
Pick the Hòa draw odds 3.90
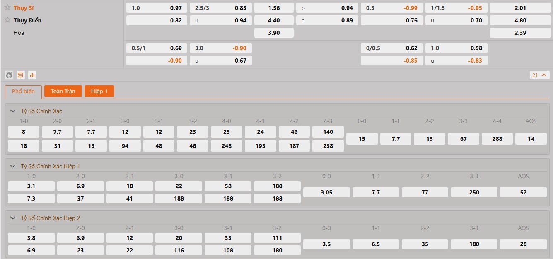(274, 33)
